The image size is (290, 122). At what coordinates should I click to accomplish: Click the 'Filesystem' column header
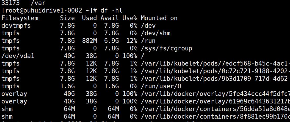pyautogui.click(x=20, y=18)
